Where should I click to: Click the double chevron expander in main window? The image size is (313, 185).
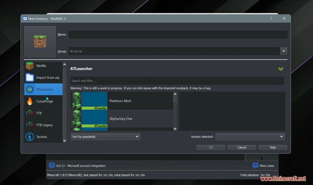[262, 158]
